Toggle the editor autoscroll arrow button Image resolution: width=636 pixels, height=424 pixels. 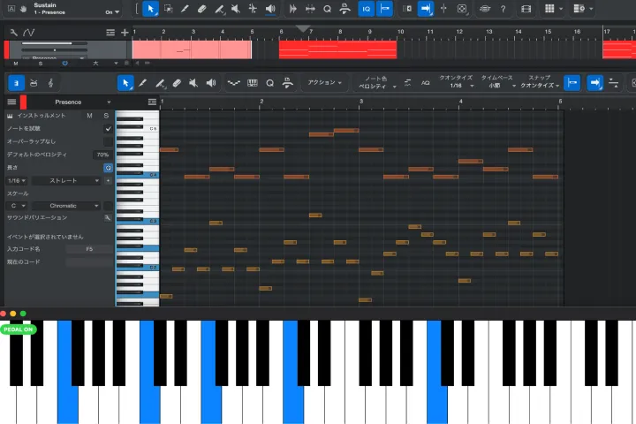pyautogui.click(x=595, y=83)
